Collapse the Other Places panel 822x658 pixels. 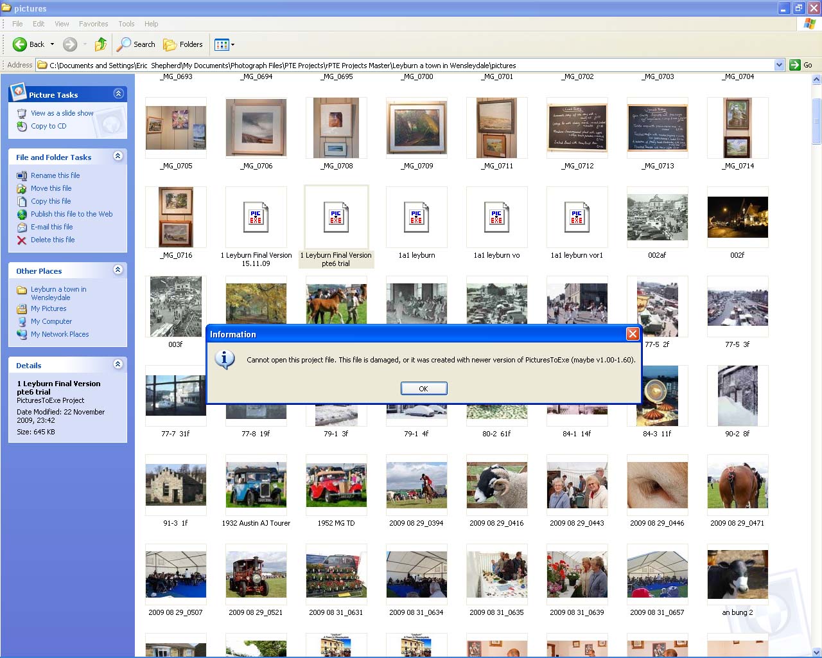click(x=118, y=270)
